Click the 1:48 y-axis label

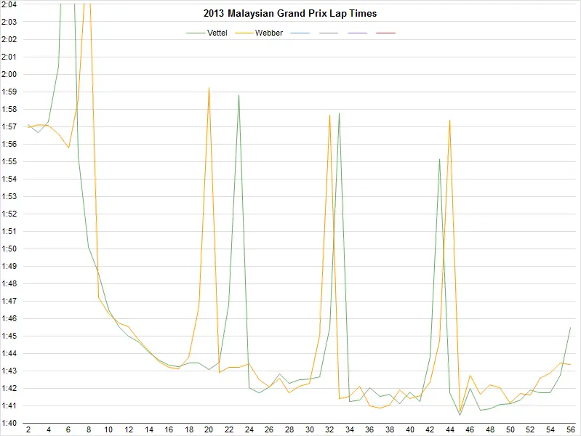coord(9,283)
